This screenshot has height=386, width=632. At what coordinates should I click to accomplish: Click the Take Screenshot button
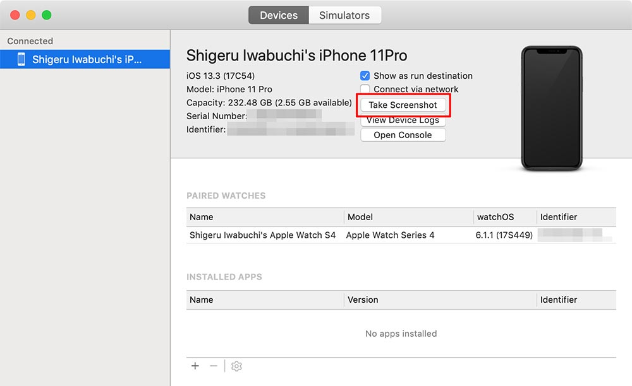point(403,105)
